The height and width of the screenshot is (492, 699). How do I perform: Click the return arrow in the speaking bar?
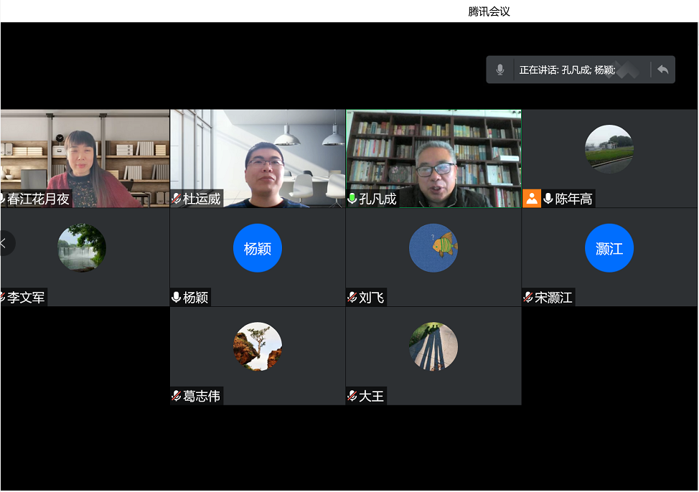click(x=663, y=70)
